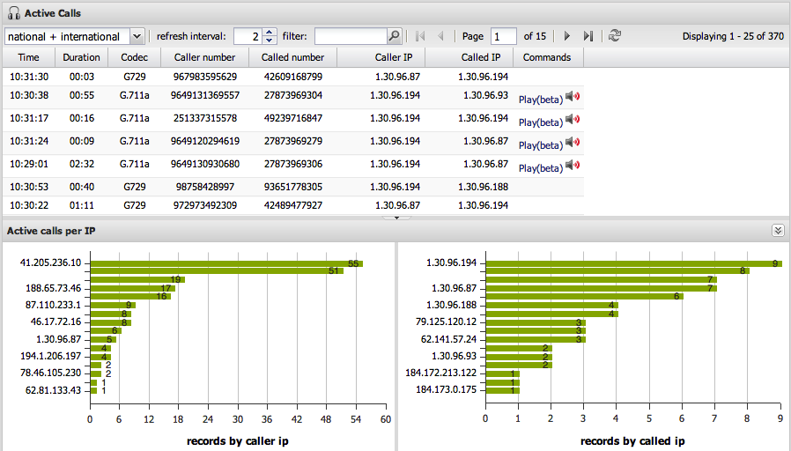Click Play(beta) for call at 10:29:01

(x=540, y=167)
